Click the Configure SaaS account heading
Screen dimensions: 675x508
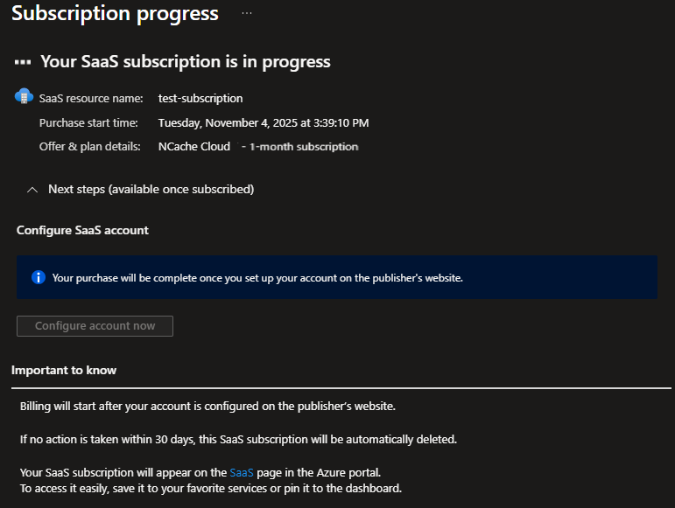82,230
